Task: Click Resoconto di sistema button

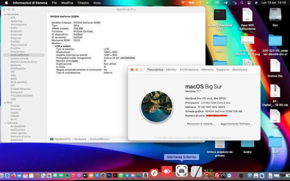Action: 200,124
